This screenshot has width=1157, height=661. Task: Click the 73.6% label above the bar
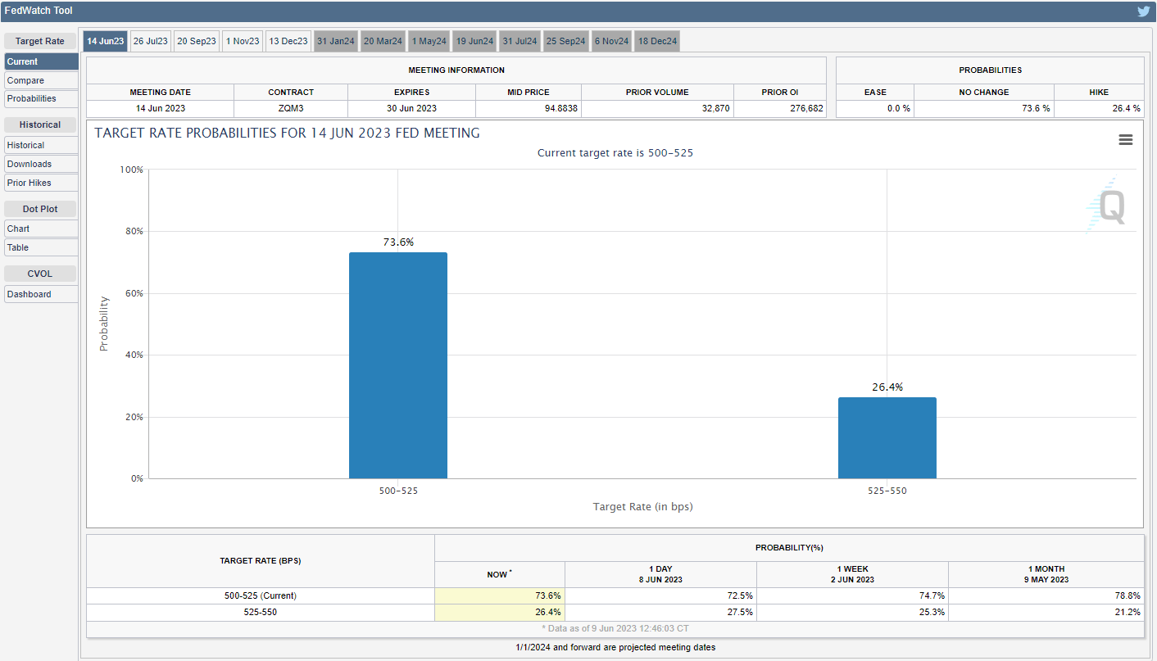398,242
